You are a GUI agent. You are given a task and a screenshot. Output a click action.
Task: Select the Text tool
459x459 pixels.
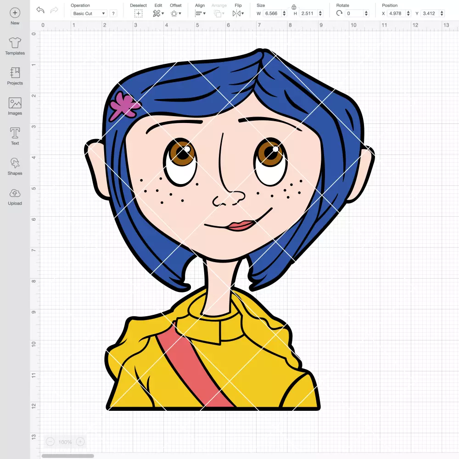coord(15,136)
